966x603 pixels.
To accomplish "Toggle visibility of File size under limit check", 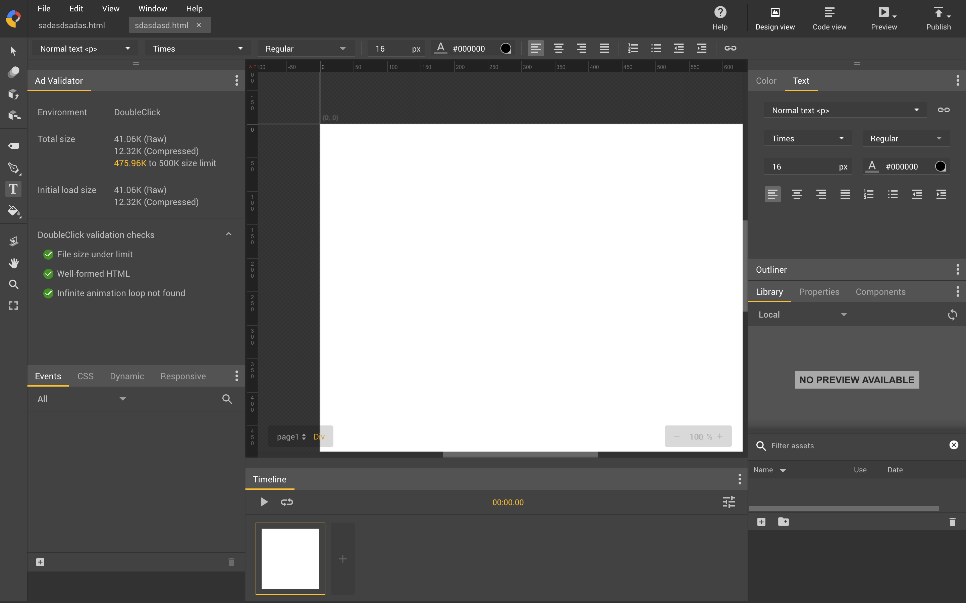I will click(48, 254).
